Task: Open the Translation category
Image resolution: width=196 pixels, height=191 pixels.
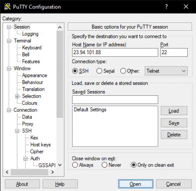Action: [33, 89]
